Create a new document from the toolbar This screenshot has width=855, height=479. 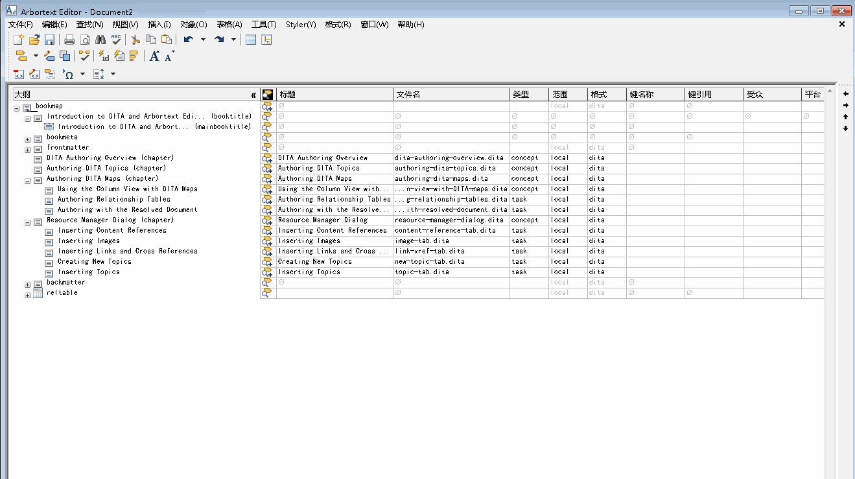[x=19, y=40]
